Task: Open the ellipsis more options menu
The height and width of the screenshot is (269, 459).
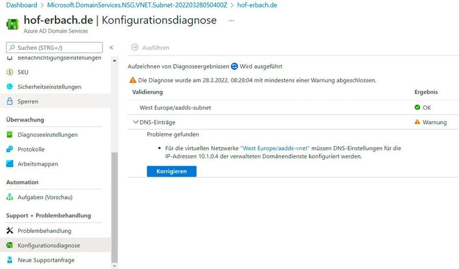Action: coord(231,21)
